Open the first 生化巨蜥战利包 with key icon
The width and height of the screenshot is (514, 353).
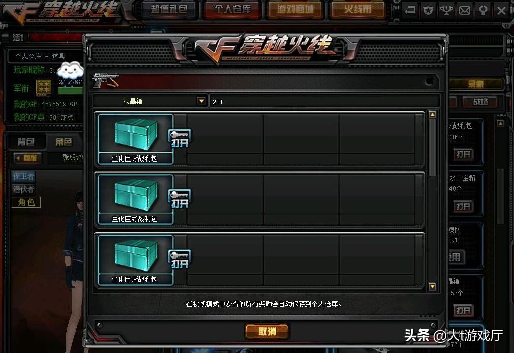(x=180, y=138)
